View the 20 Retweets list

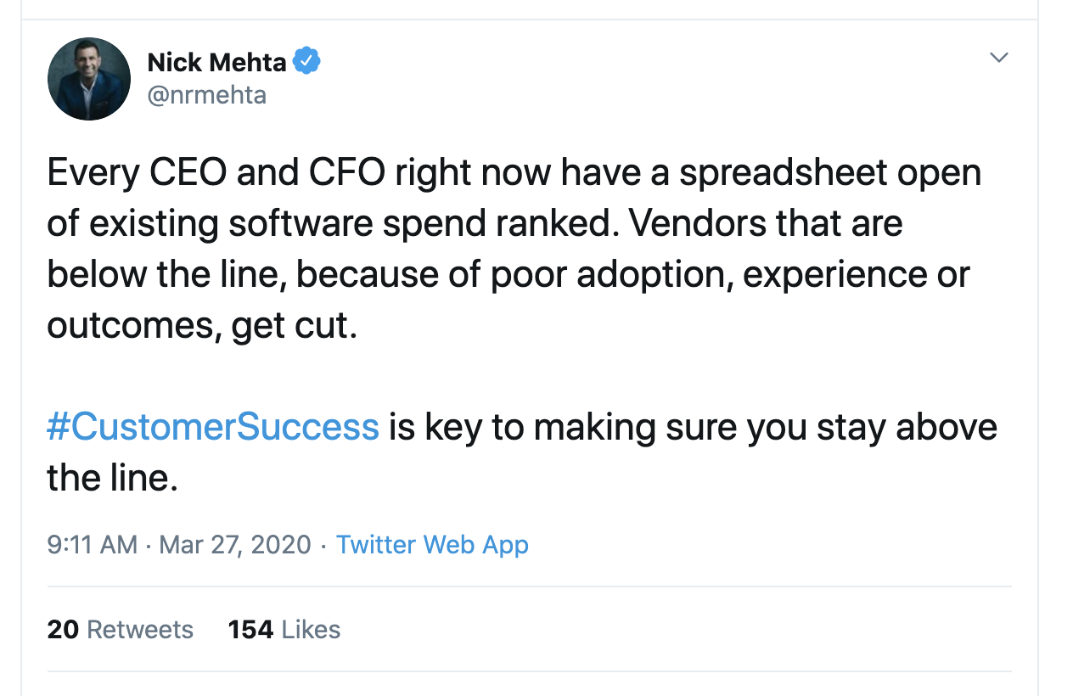point(121,629)
